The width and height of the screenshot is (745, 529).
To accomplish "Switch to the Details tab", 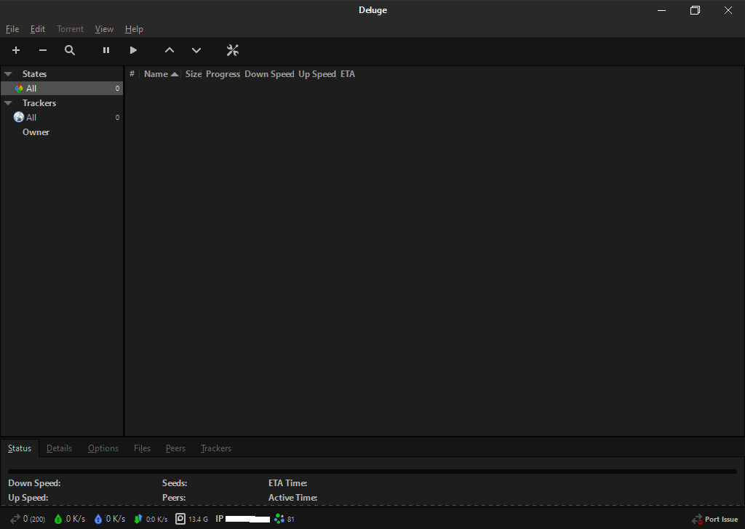I will pos(60,448).
